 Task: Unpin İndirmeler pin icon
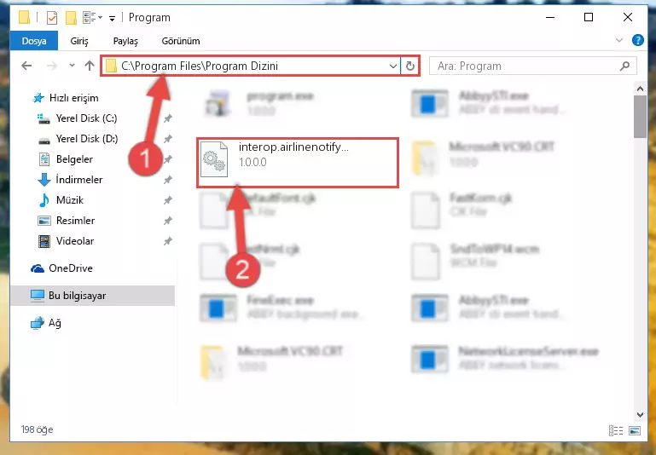click(168, 180)
